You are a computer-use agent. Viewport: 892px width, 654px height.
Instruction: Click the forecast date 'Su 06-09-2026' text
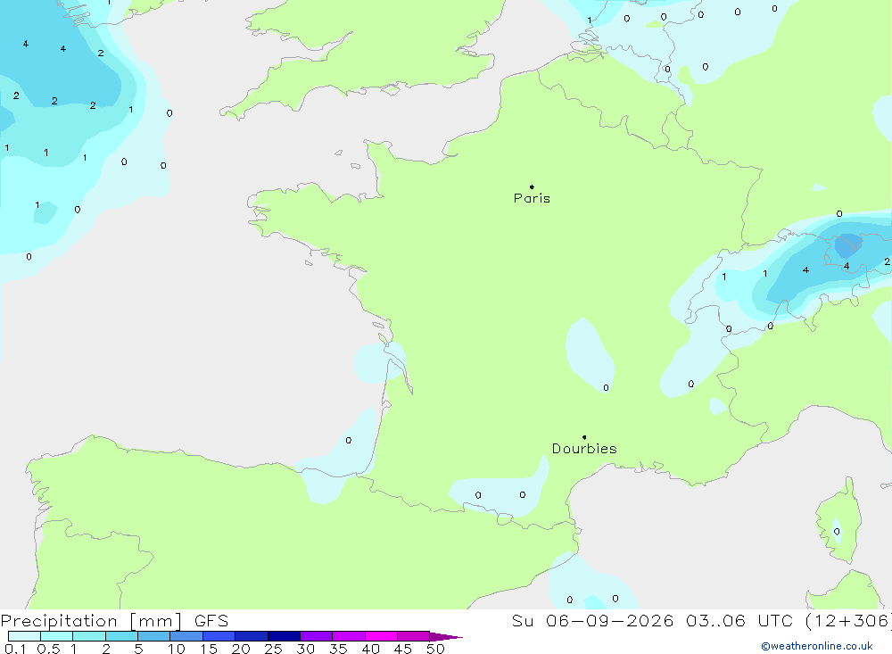tap(592, 620)
